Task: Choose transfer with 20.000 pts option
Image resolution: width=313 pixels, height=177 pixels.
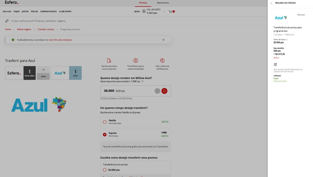Action: click(x=105, y=170)
